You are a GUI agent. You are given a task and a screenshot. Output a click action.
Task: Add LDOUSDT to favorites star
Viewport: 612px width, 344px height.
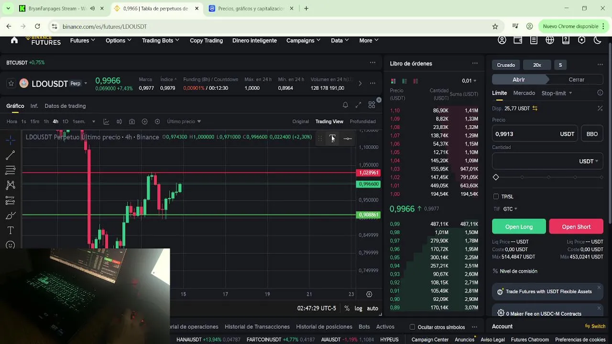[x=11, y=84]
